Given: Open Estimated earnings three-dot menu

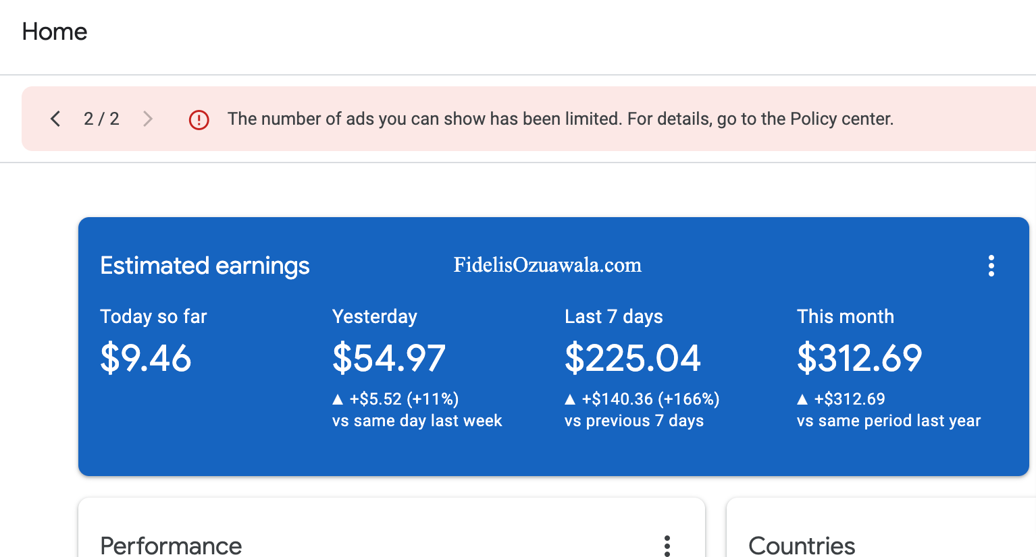Looking at the screenshot, I should [x=991, y=266].
